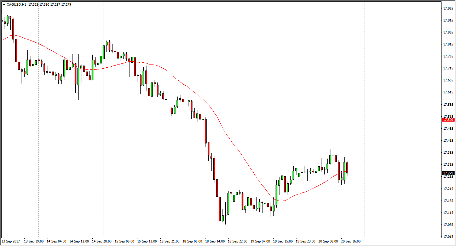Screen dimensions: 456x246
Task: Click the red 17.500 price level label
Action: 448,120
